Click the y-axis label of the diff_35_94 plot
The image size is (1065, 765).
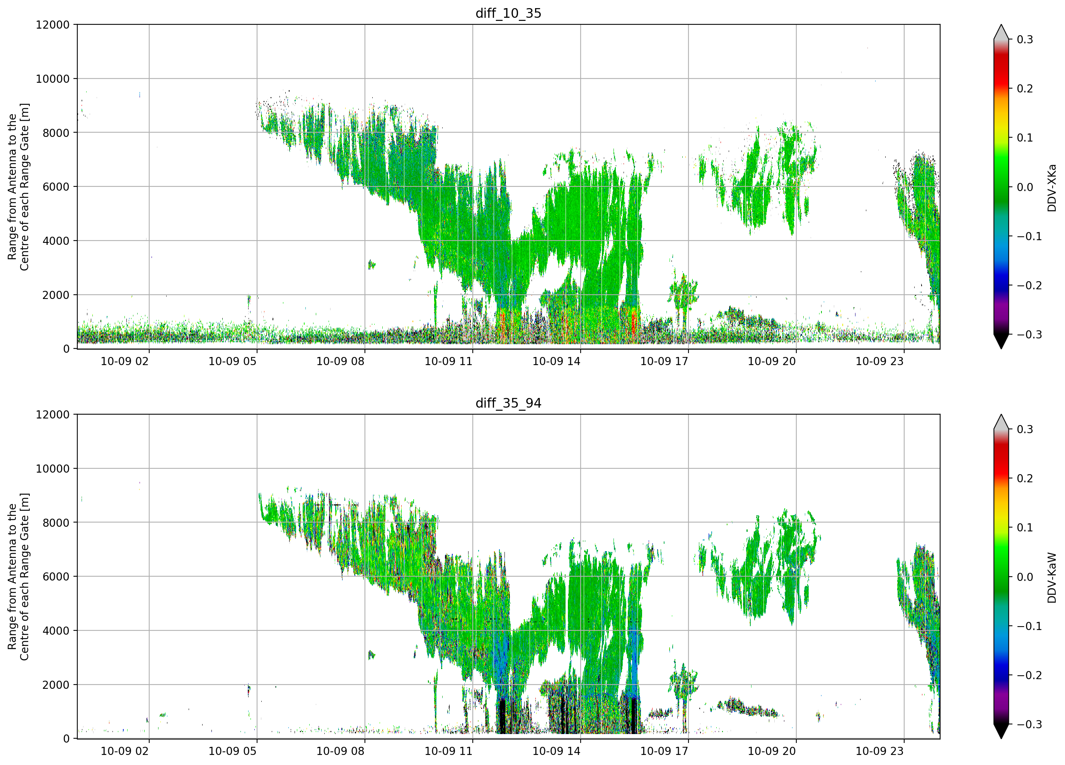18,577
